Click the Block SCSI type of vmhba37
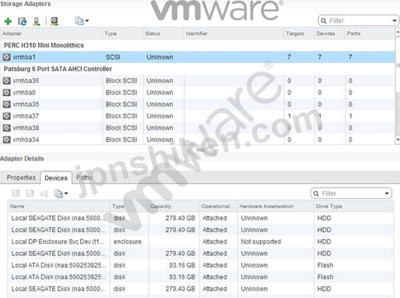This screenshot has height=298, width=400. click(x=122, y=116)
